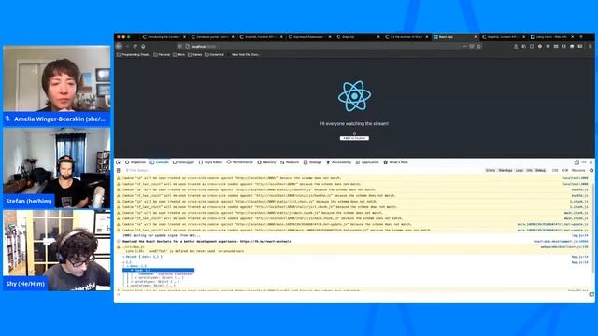The height and width of the screenshot is (336, 598).
Task: Expand the last prototype: Object row
Action: 151,285
